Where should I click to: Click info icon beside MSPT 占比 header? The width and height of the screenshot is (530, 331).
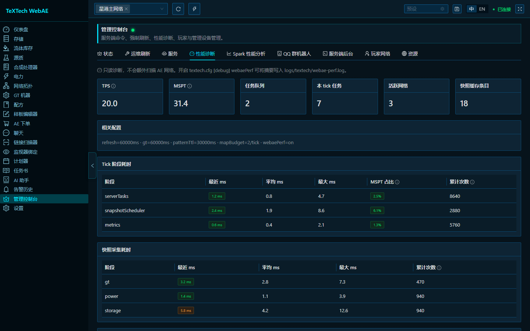[397, 182]
